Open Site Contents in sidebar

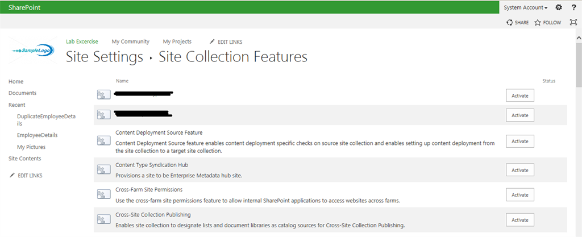click(x=24, y=159)
